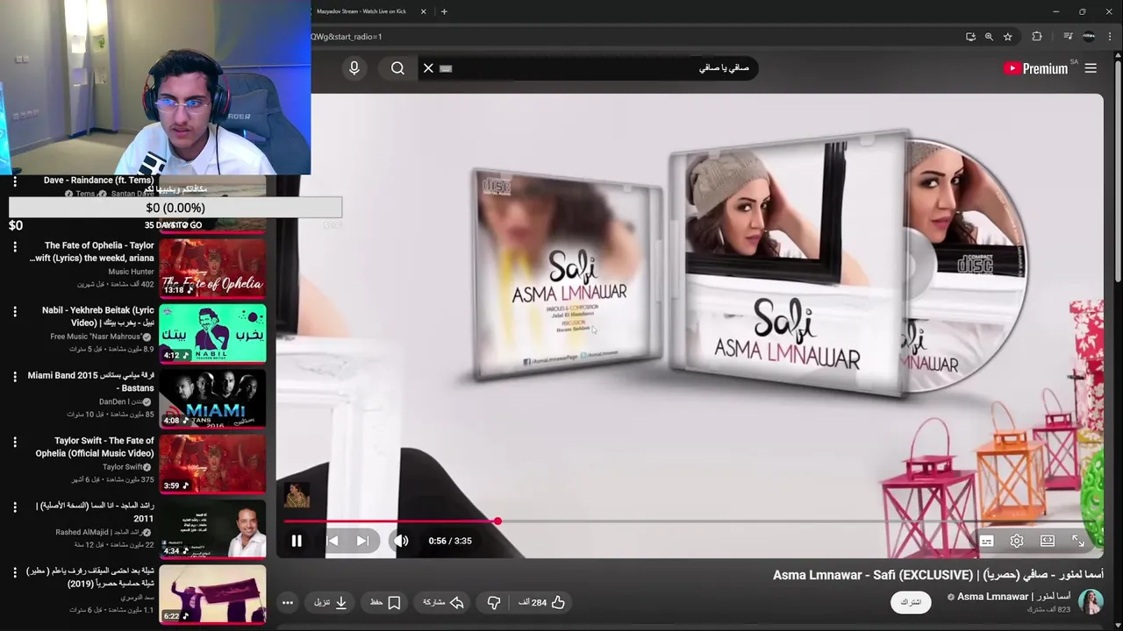
Task: Click the title Dave - Raindance (ft. Tems)
Action: coord(99,181)
